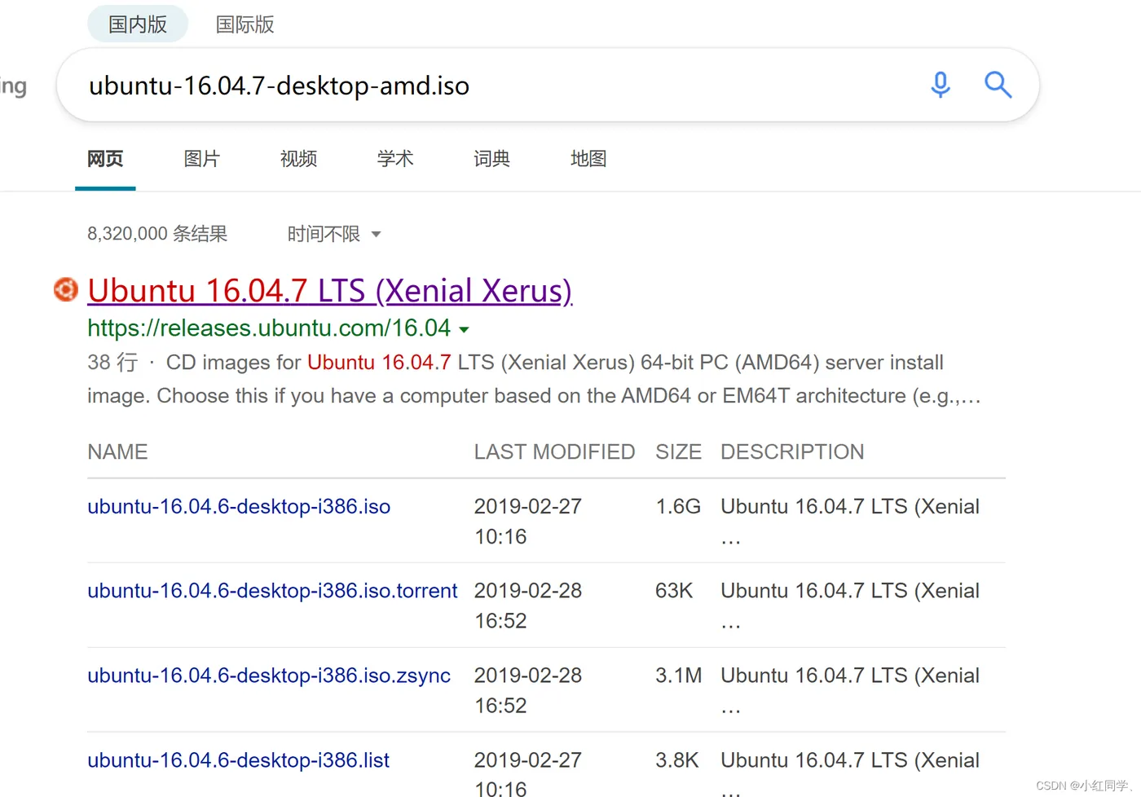Image resolution: width=1141 pixels, height=797 pixels.
Task: Open the 词典 search tab
Action: point(491,159)
